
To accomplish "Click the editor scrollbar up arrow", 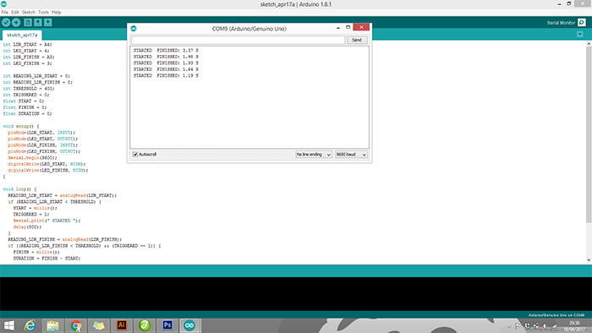I will [x=589, y=44].
